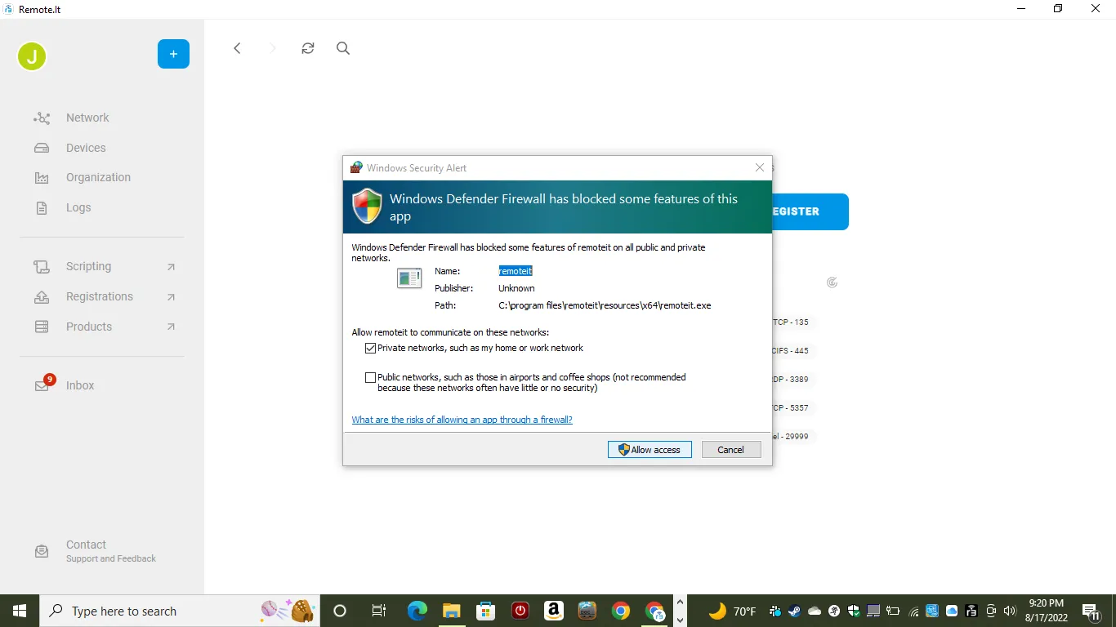This screenshot has width=1116, height=627.
Task: Click the circular scan icon behind dialog
Action: coord(832,282)
